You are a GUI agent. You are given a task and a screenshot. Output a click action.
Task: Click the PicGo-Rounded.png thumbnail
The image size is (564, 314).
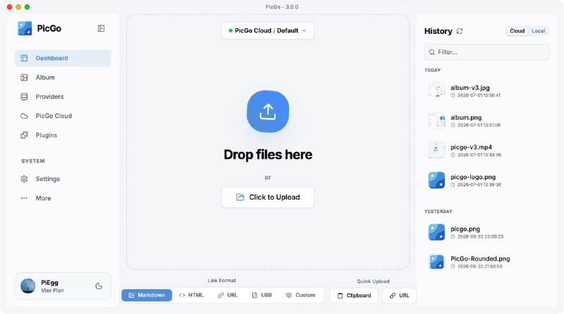(x=436, y=262)
